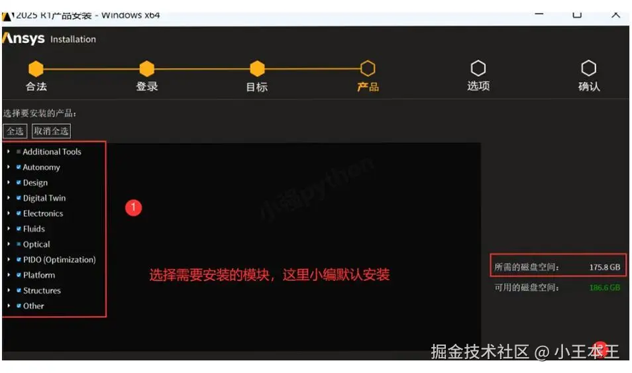This screenshot has width=632, height=373.
Task: Select the Structures label
Action: point(42,290)
